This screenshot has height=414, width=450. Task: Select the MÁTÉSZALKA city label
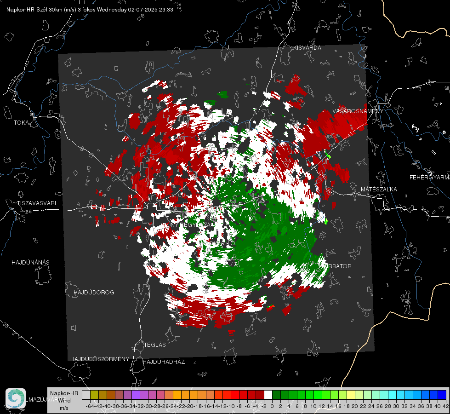pos(379,190)
